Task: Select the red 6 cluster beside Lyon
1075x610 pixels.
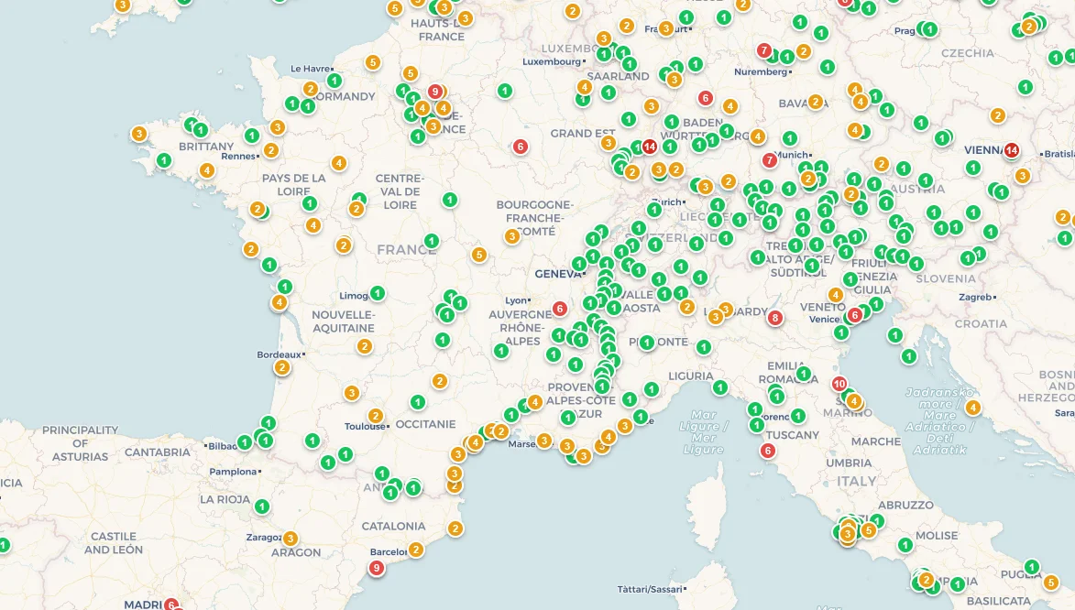Action: [559, 309]
